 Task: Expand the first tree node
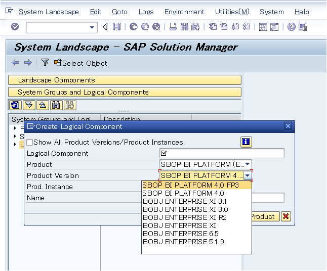tap(15, 128)
